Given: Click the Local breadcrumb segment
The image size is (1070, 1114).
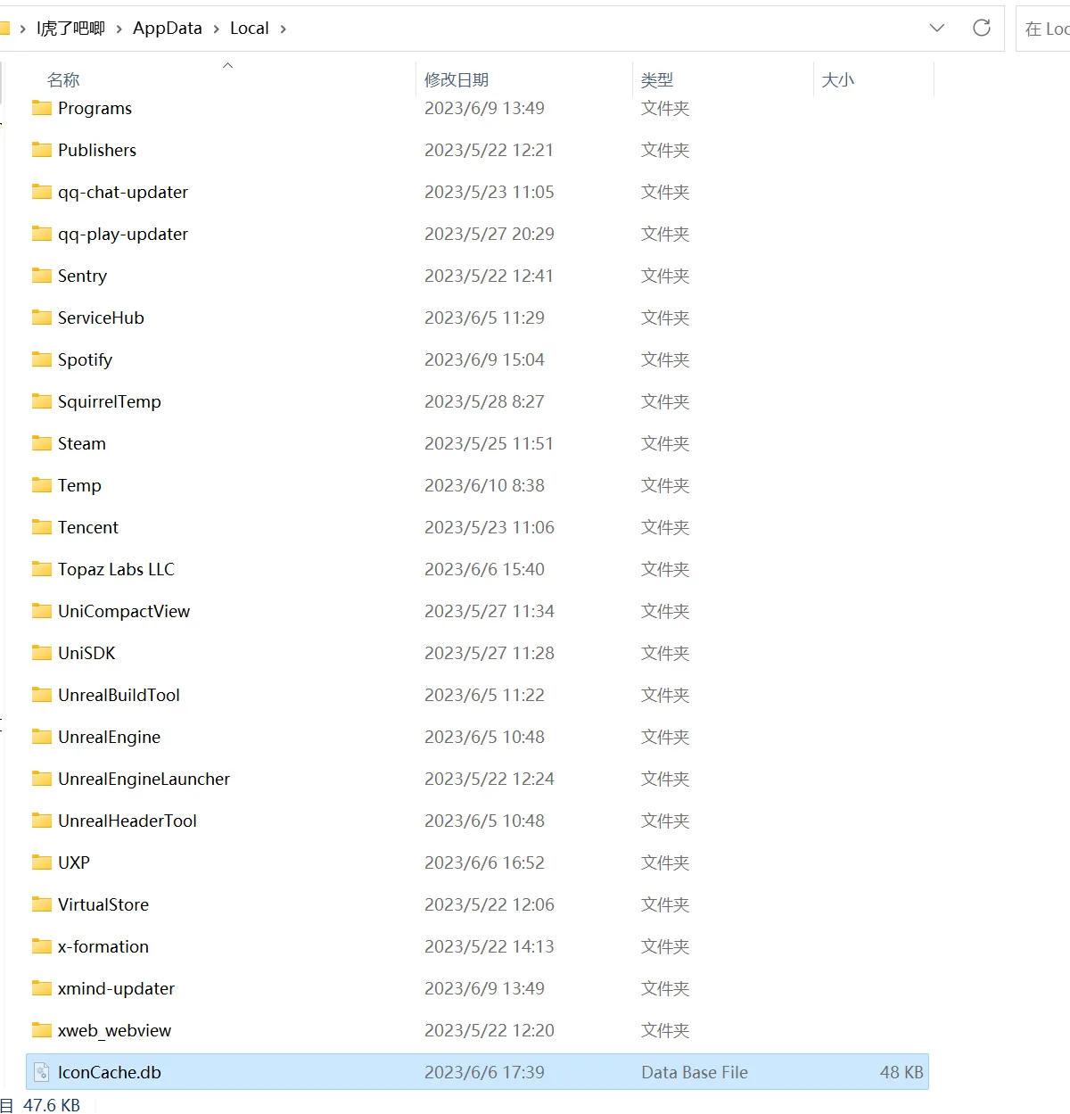Looking at the screenshot, I should pos(250,29).
